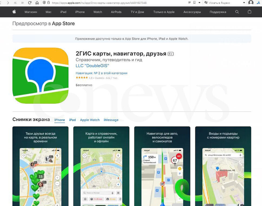Viewport: 262px width, 206px height.
Task: Open the Поддержка menu item
Action: 218,12
